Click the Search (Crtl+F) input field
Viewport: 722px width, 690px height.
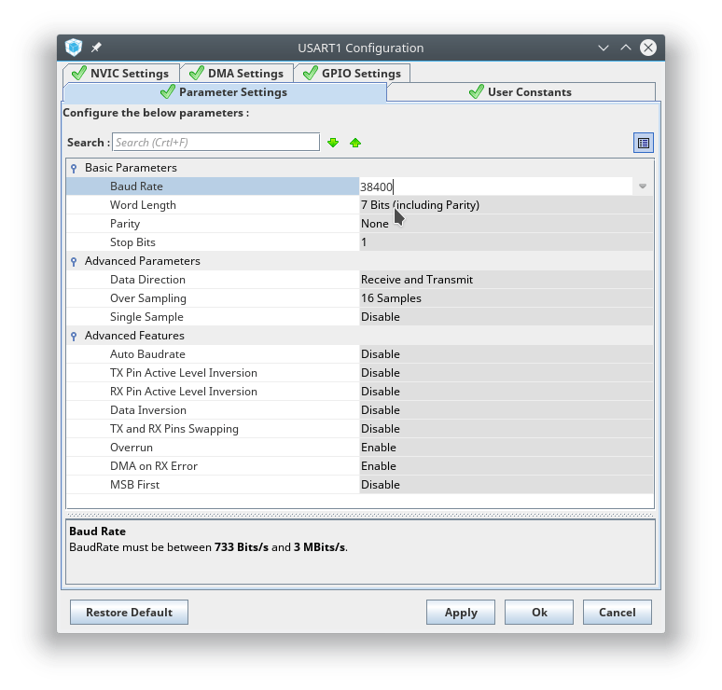point(215,143)
